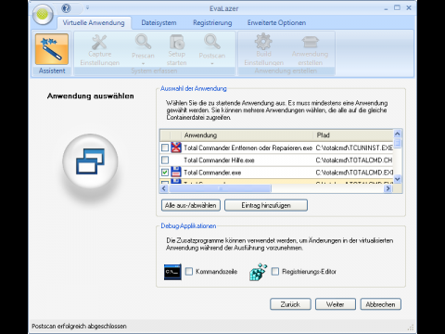Click Eintrag hinzufügen button
The width and height of the screenshot is (445, 334).
(x=266, y=205)
